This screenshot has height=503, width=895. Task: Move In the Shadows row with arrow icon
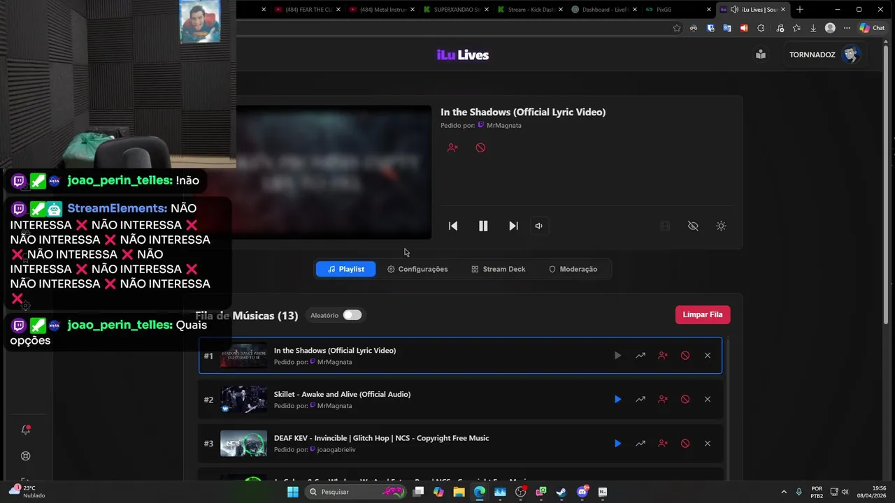(640, 356)
